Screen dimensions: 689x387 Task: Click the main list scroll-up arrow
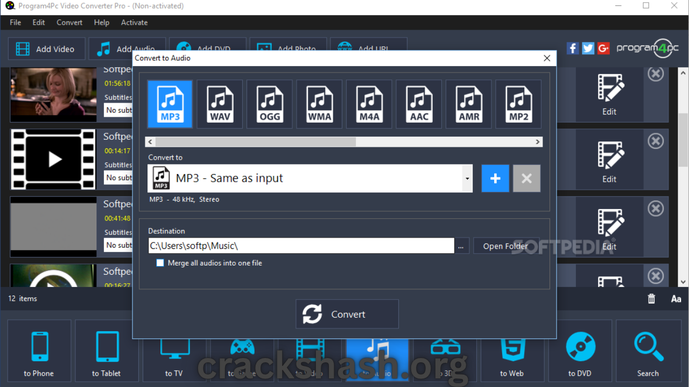684,73
